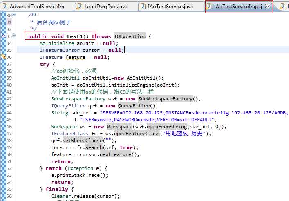Screen dimensions: 289x201
Task: Click the Java file icon on LoadDwgDao tab
Action: [x=79, y=7]
